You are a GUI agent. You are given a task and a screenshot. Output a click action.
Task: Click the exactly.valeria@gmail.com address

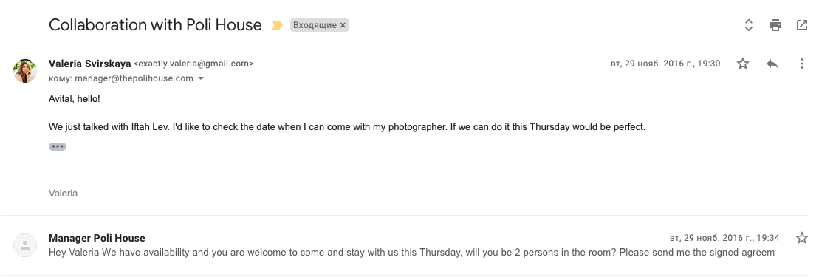(x=193, y=64)
